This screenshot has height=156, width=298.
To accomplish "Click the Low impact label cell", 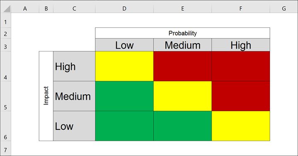I will (x=74, y=126).
